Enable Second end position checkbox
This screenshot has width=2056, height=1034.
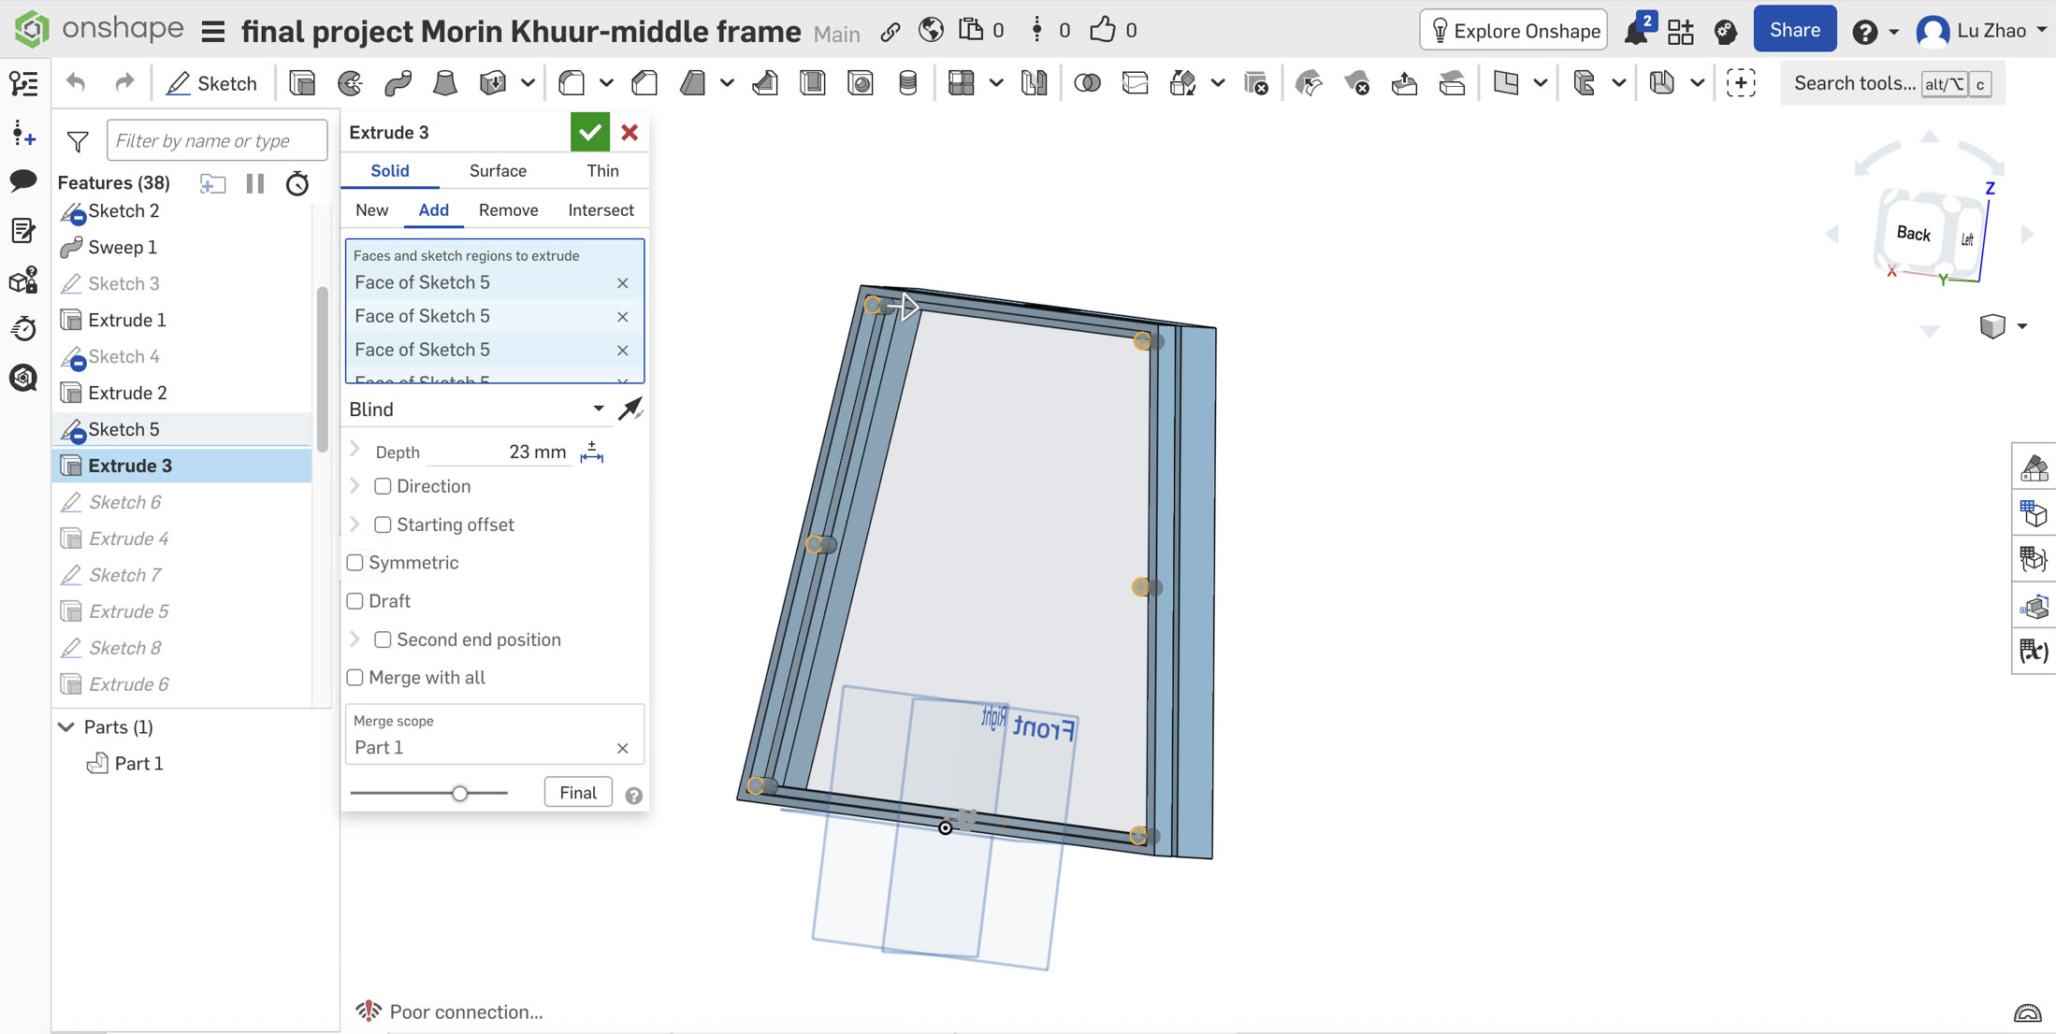383,639
